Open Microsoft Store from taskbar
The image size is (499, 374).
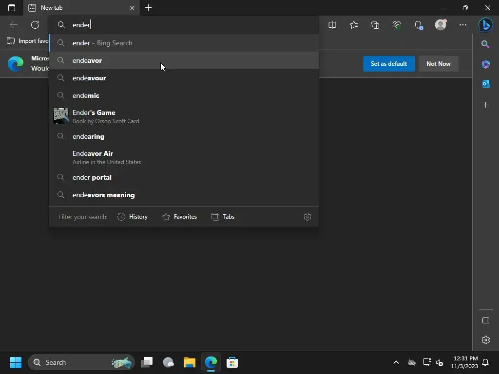(x=232, y=362)
